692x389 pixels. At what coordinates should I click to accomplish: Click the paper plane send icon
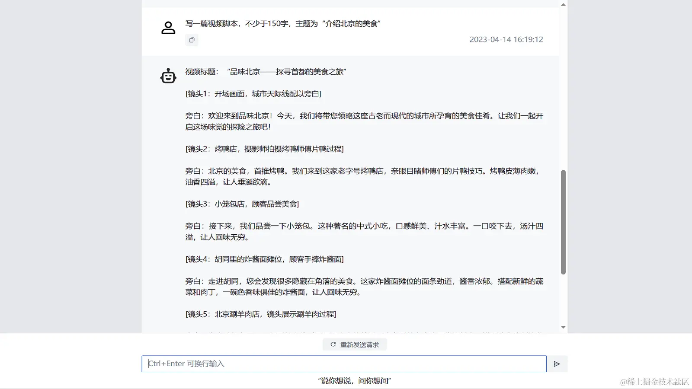click(557, 363)
